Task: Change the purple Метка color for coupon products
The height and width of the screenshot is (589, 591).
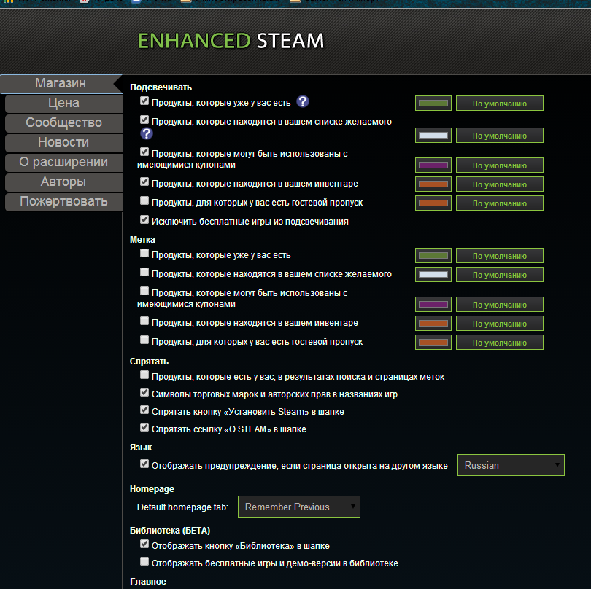Action: point(433,304)
